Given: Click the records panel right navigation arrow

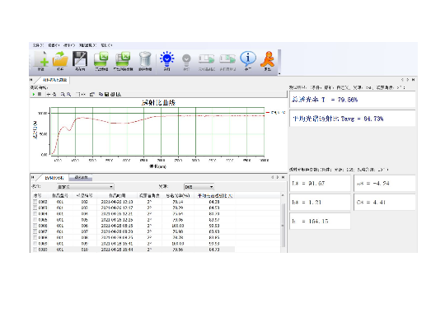Looking at the screenshot, I should tap(278, 177).
